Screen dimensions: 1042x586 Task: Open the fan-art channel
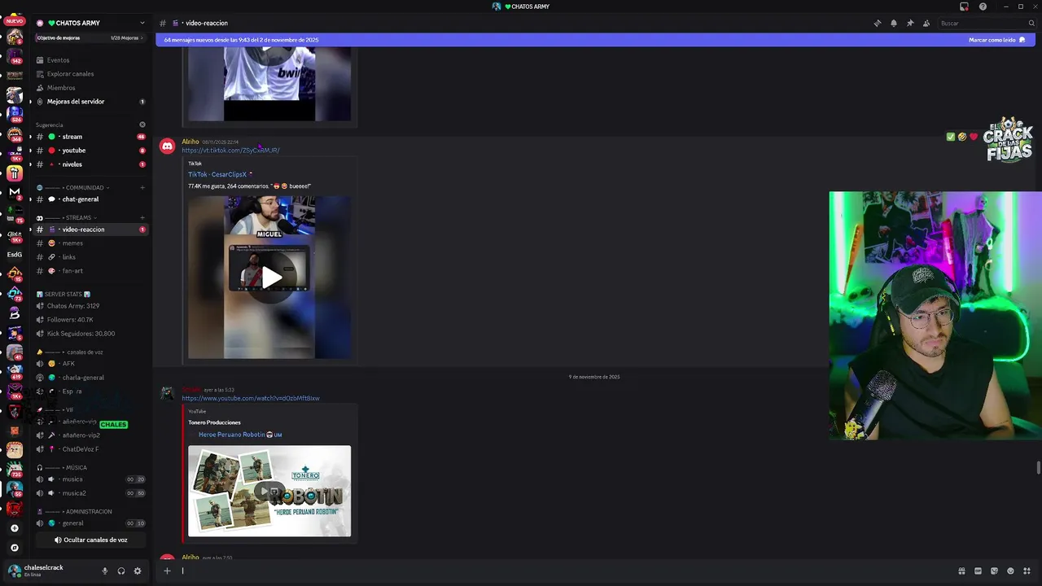[90, 271]
